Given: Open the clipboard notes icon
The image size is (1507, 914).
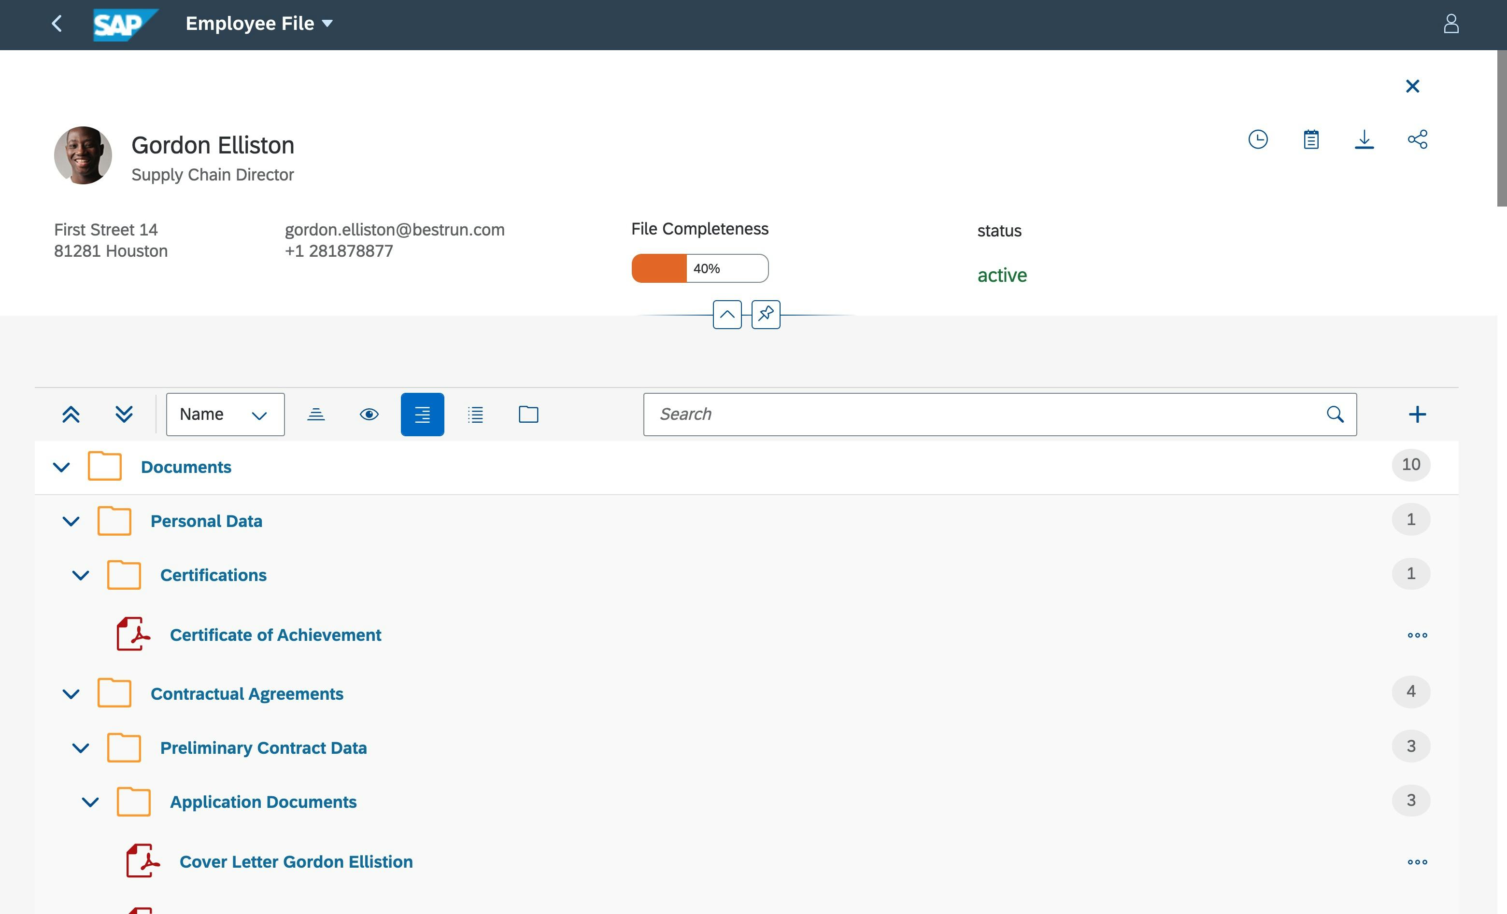Looking at the screenshot, I should [x=1311, y=139].
